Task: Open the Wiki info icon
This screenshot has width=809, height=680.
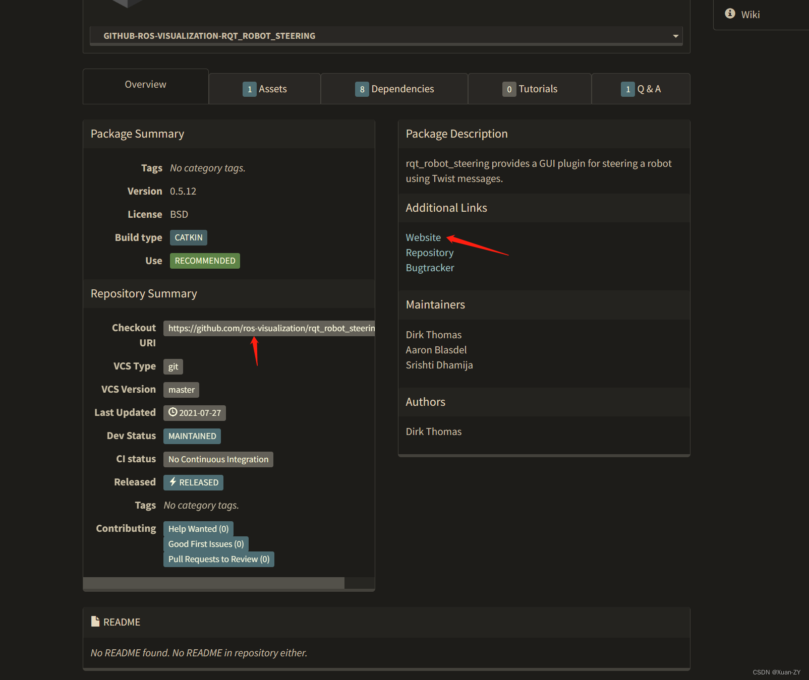Action: coord(730,14)
